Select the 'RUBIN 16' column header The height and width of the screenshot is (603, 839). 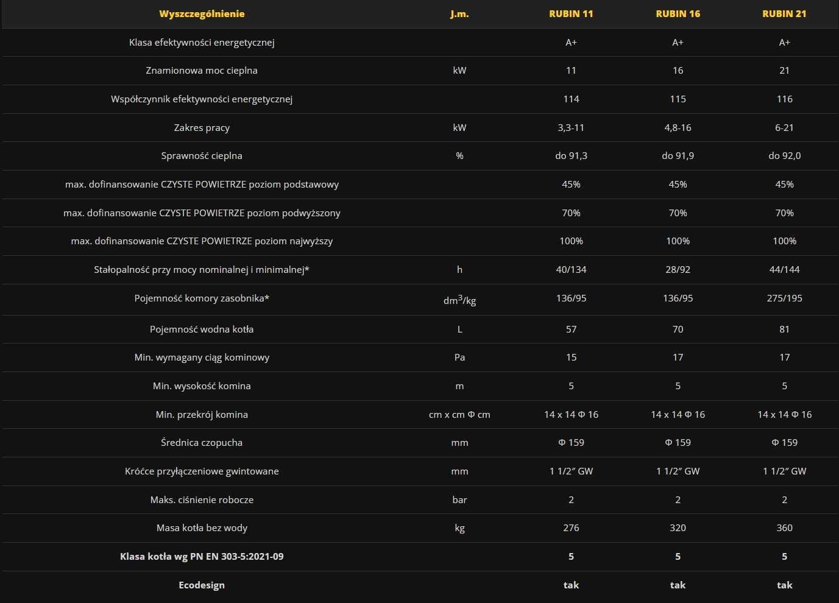[678, 14]
